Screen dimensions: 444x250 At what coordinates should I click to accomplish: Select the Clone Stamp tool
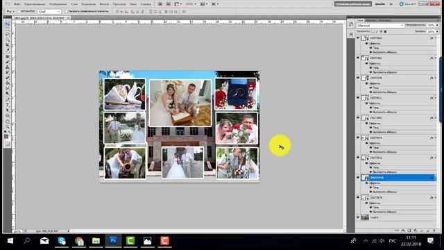pyautogui.click(x=8, y=67)
